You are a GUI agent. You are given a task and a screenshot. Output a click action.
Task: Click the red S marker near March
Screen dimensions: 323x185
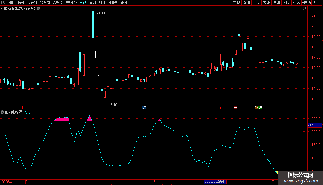pos(22,108)
